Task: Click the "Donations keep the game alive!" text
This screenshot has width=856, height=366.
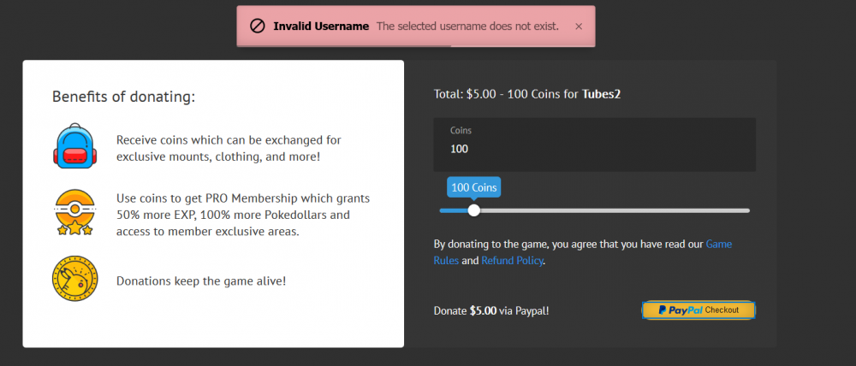Action: (201, 280)
